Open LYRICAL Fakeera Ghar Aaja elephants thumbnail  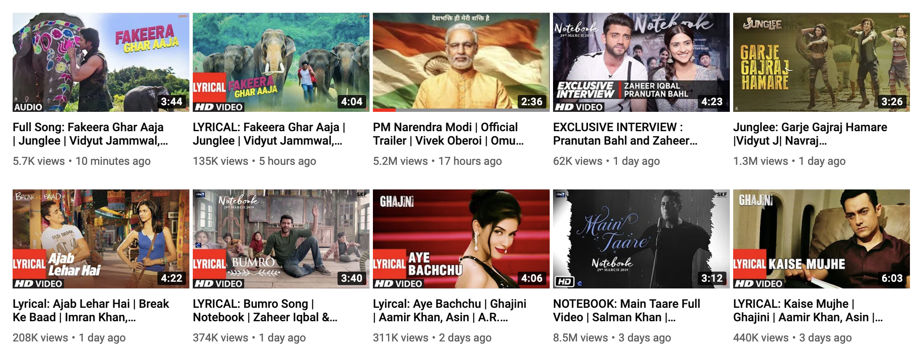pyautogui.click(x=281, y=62)
